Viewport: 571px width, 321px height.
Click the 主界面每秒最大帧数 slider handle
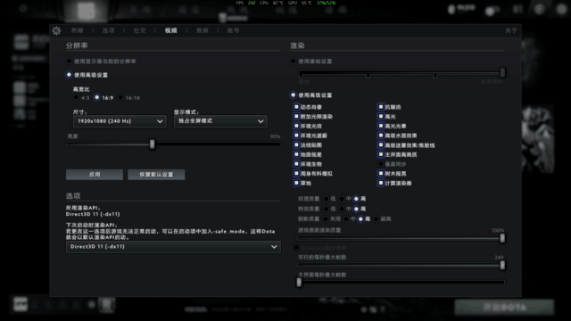(299, 283)
